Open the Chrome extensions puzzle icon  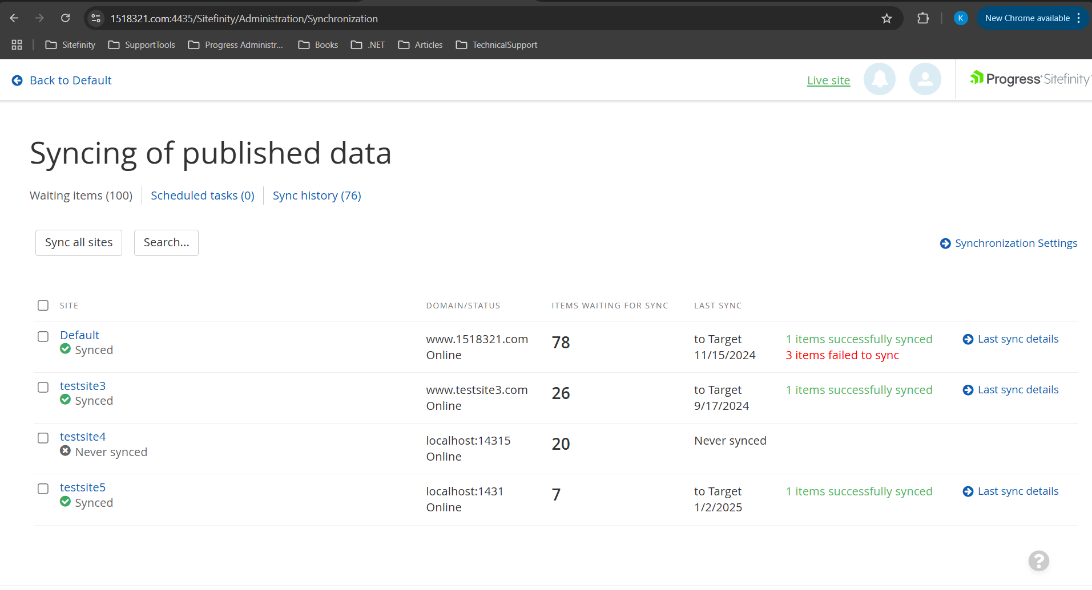pyautogui.click(x=923, y=18)
